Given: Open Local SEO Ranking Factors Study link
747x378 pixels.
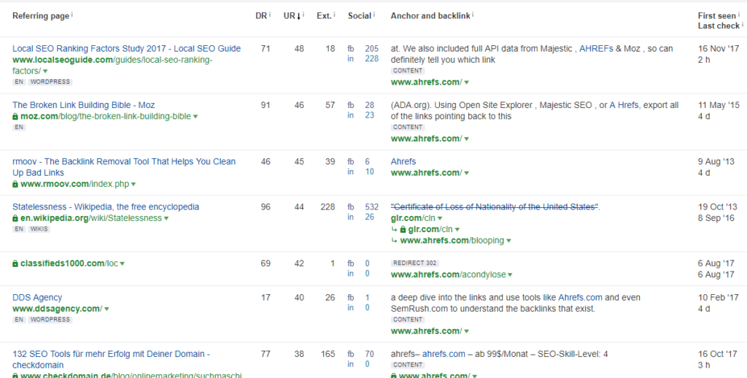Looking at the screenshot, I should [126, 49].
